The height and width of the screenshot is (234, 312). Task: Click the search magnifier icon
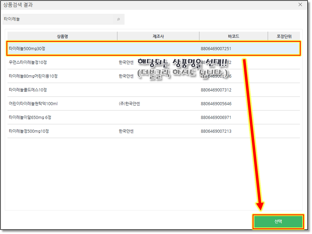(x=118, y=19)
